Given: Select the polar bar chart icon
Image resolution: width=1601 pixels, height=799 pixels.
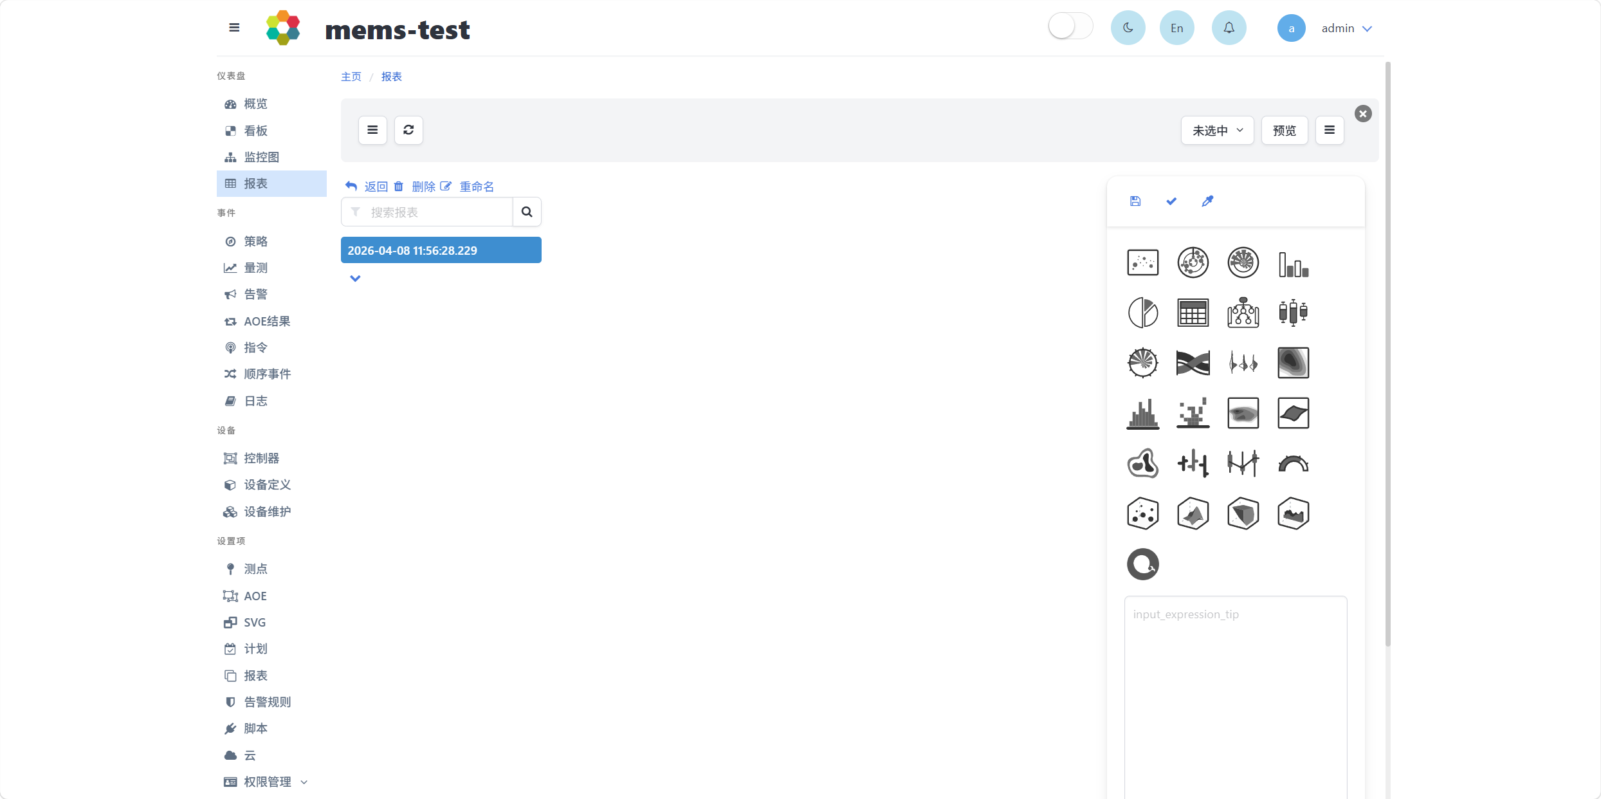Looking at the screenshot, I should click(1243, 262).
